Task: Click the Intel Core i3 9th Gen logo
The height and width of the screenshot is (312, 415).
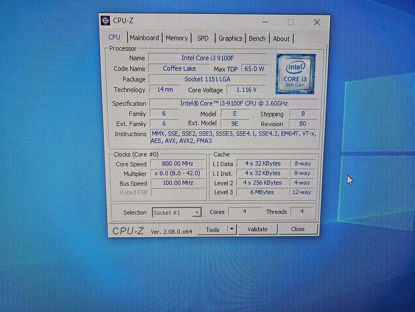Action: tap(295, 74)
